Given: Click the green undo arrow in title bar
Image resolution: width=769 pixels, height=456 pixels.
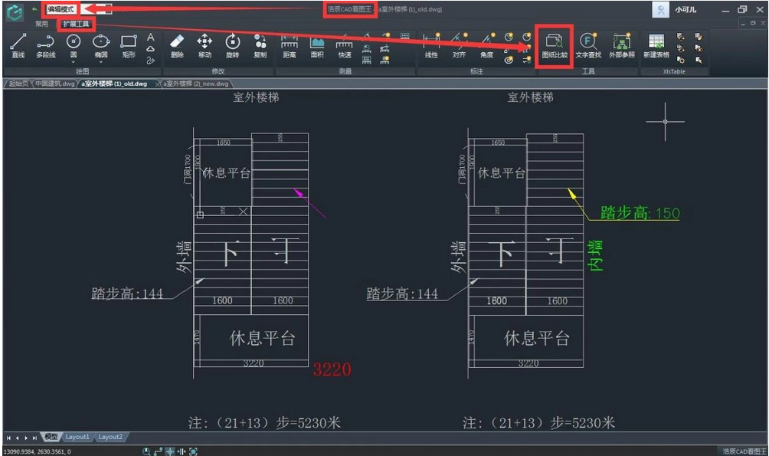Looking at the screenshot, I should coord(34,9).
